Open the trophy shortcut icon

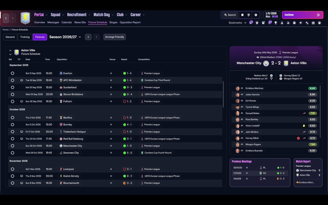(276, 23)
